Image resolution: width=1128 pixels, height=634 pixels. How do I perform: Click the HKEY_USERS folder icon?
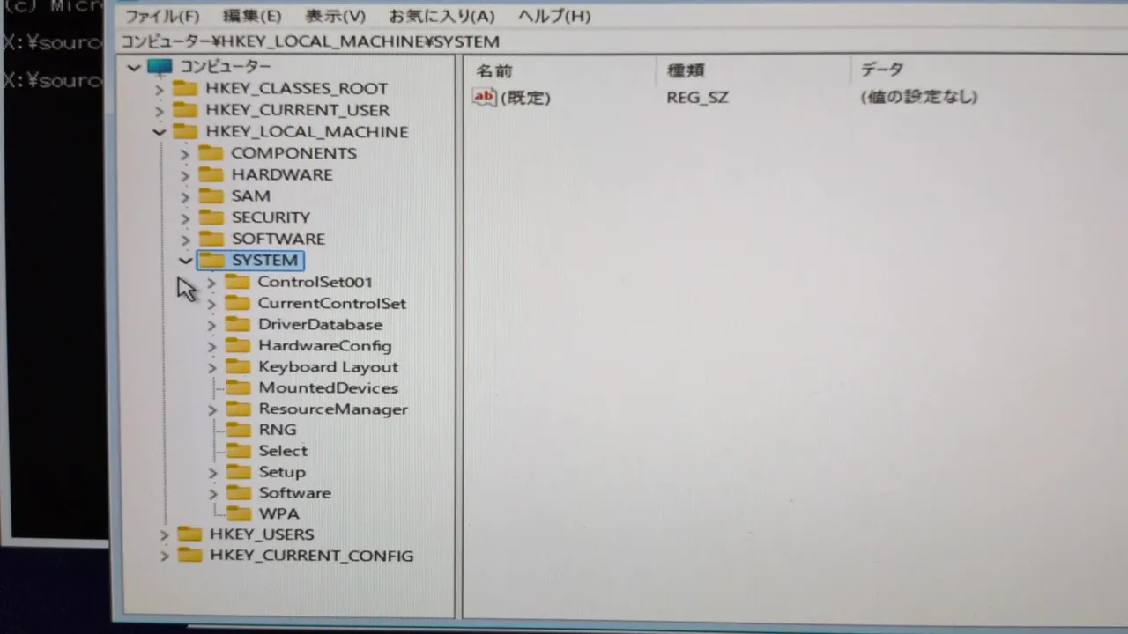pyautogui.click(x=189, y=534)
